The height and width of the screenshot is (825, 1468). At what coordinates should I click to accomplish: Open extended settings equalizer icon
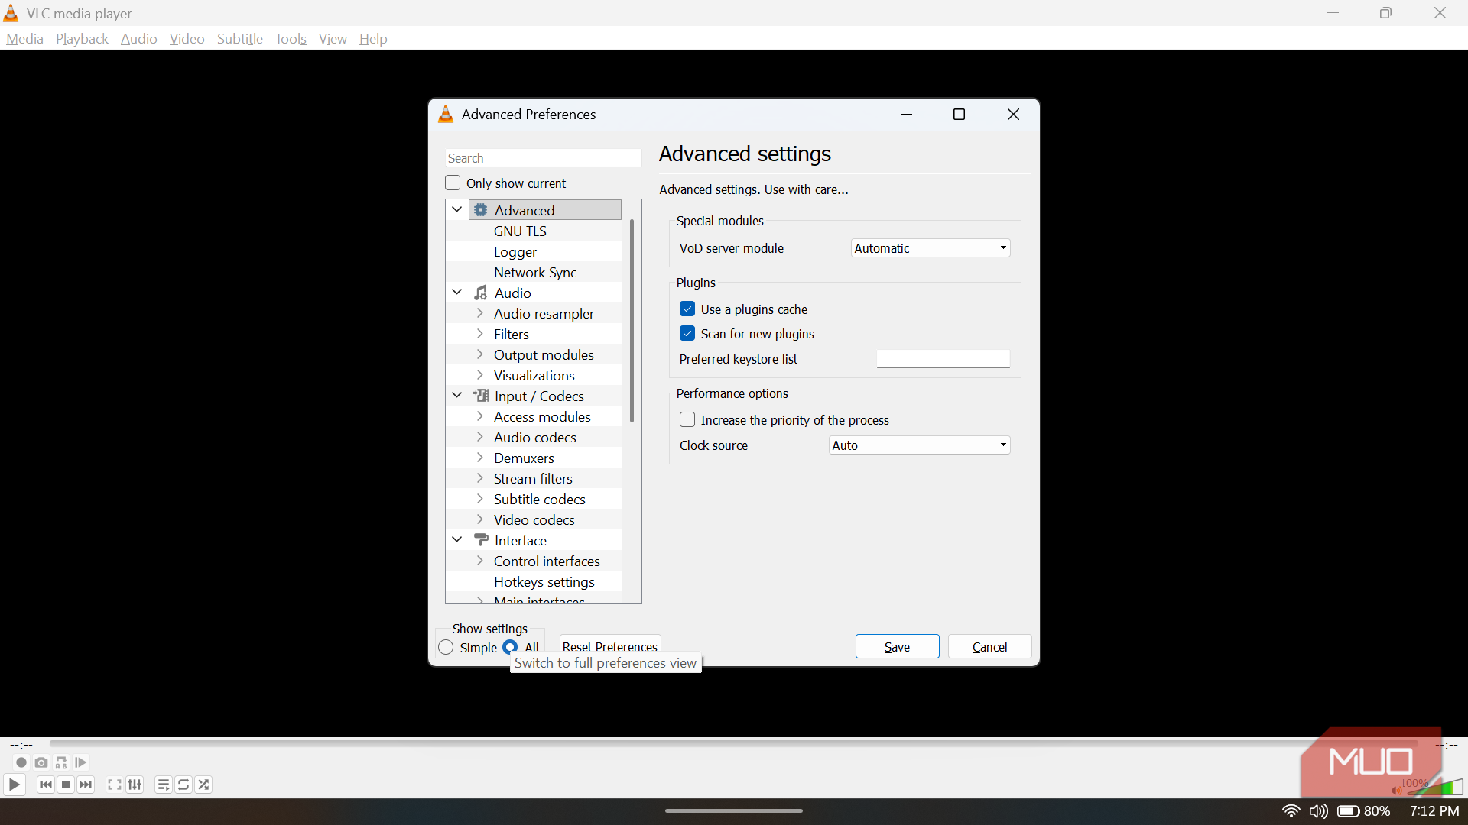coord(135,785)
